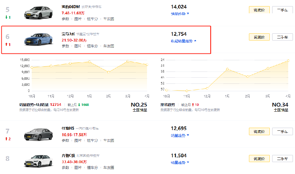Select 2月 data point on ranking chart
Image resolution: width=295 pixels, height=174 pixels.
(248, 77)
